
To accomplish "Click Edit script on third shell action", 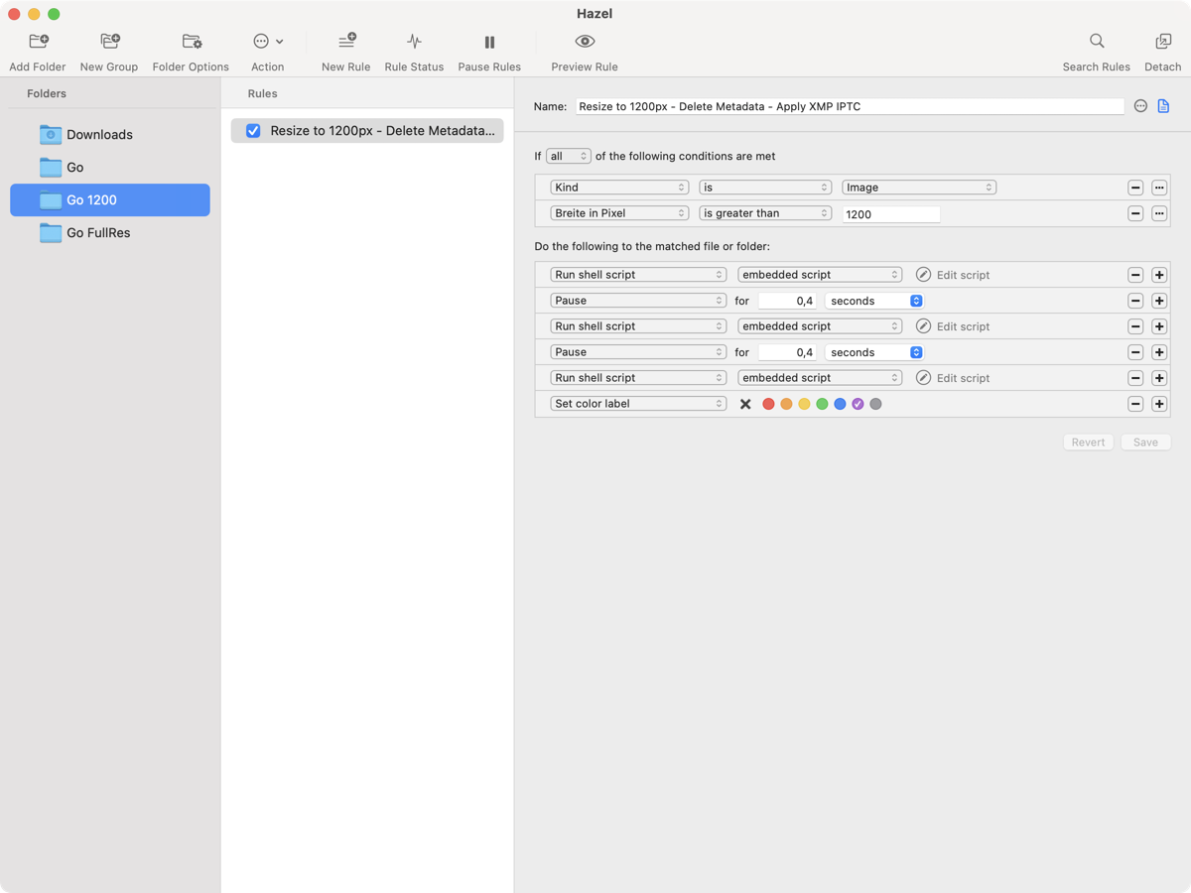I will [x=953, y=378].
